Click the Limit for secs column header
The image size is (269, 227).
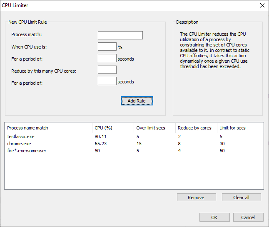coord(239,128)
